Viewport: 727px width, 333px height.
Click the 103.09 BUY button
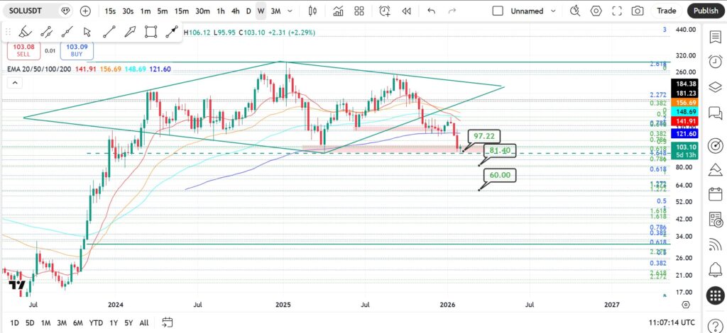77,50
